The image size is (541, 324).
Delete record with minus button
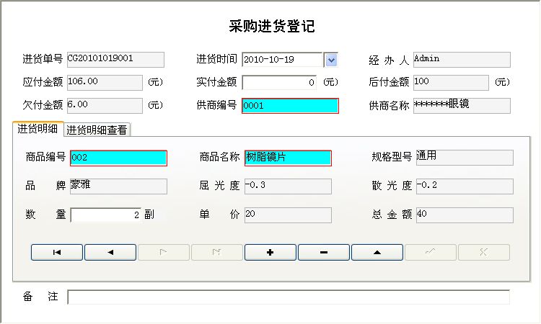point(324,253)
